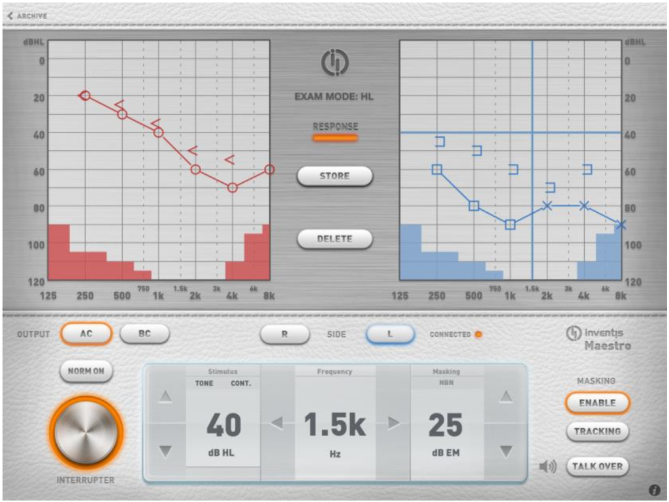The image size is (669, 502).
Task: Click the speaker volume icon
Action: pos(548,467)
